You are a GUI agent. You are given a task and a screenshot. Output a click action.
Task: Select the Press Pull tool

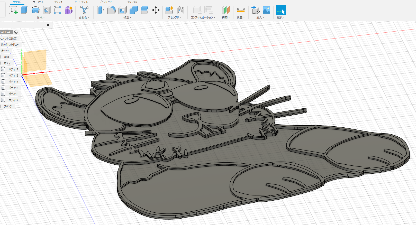100,10
